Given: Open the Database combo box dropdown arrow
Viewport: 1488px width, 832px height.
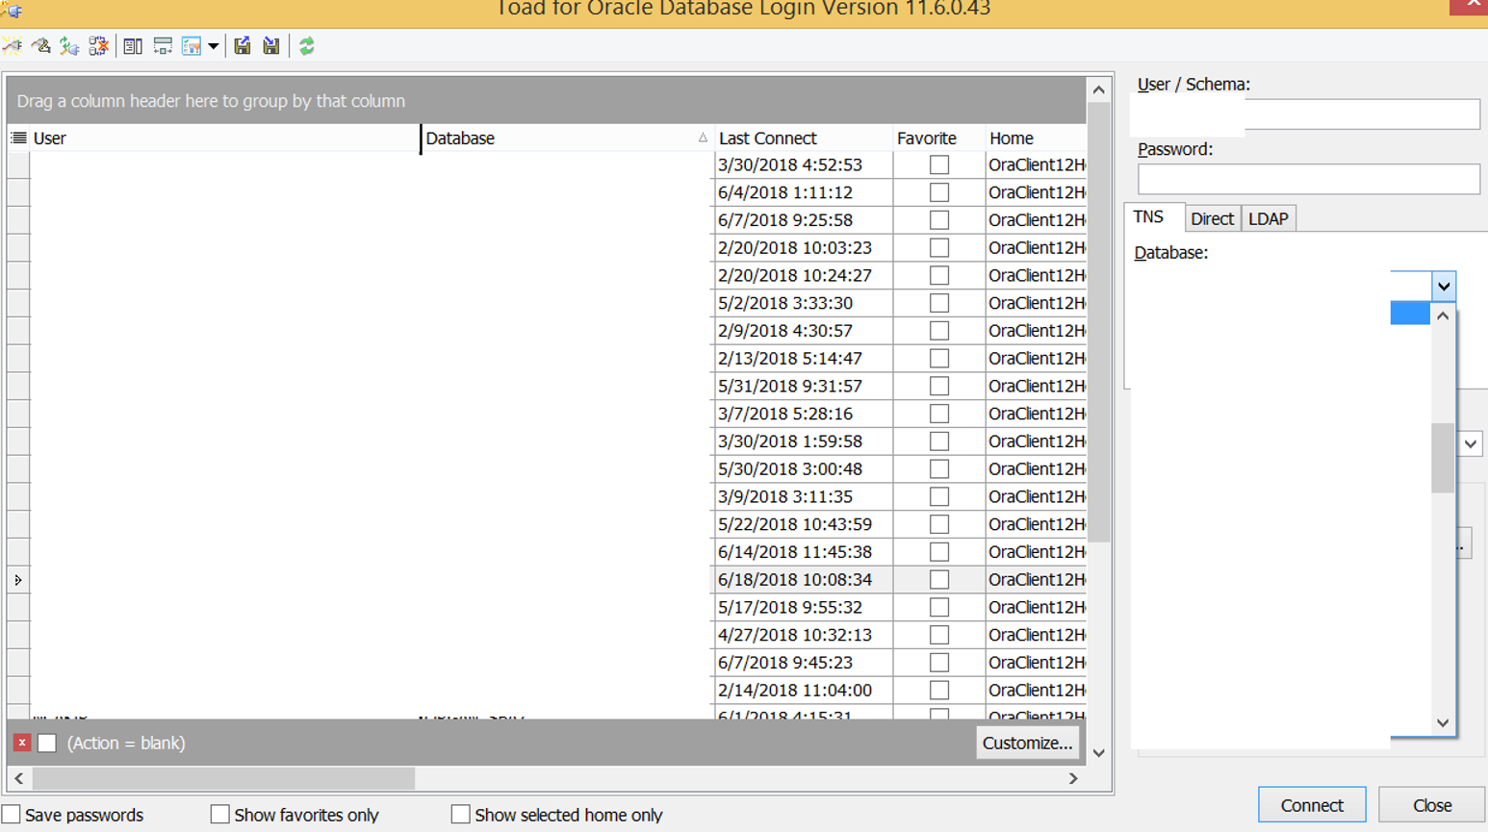Looking at the screenshot, I should (1444, 286).
